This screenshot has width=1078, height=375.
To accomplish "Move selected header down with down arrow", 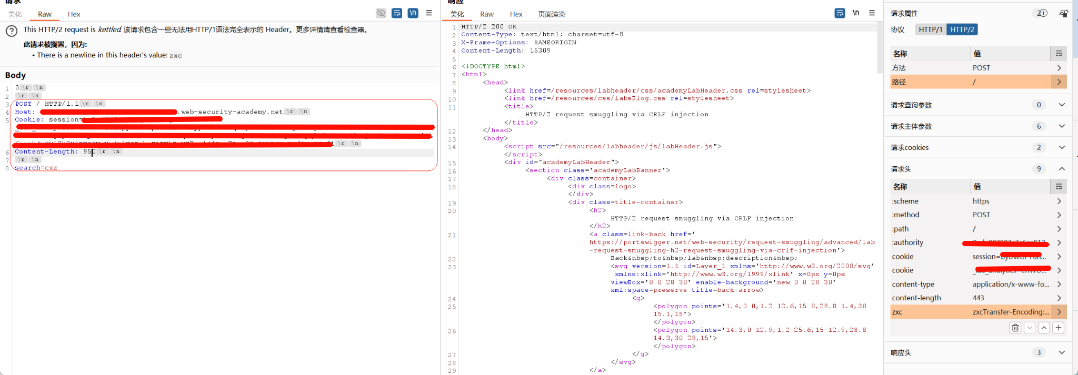I will coord(1030,328).
